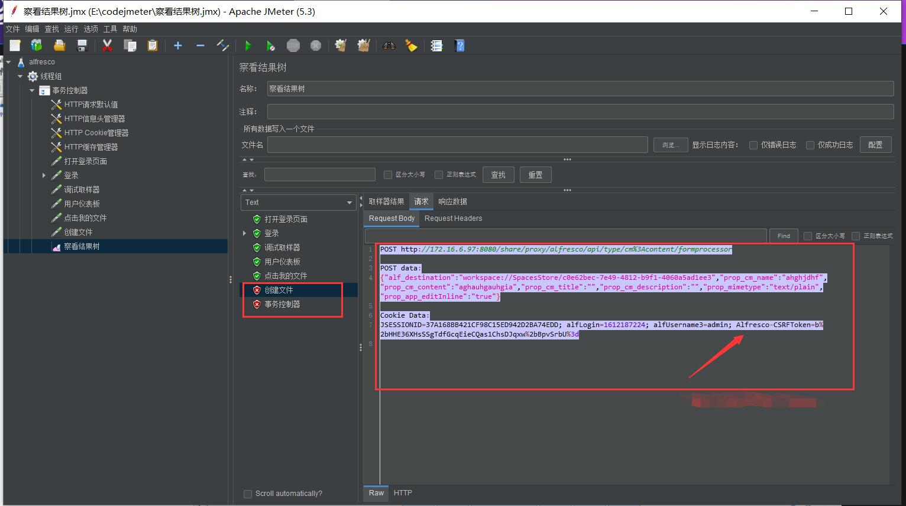Select the 打开登录页面 result entry
906x506 pixels.
pos(286,219)
